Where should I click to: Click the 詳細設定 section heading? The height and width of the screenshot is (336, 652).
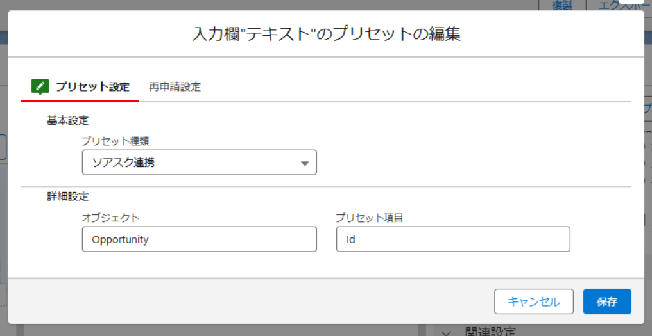pyautogui.click(x=68, y=196)
